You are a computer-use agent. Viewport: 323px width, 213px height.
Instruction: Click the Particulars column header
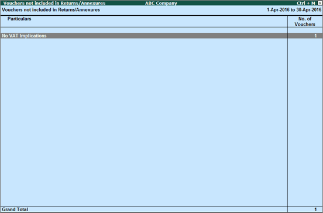[x=19, y=19]
